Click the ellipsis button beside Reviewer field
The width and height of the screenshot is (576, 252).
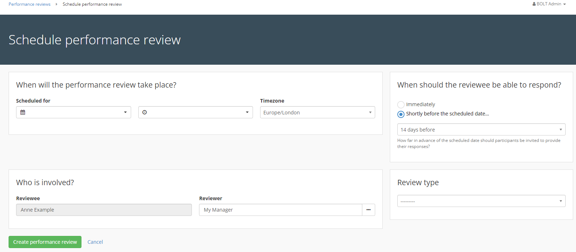coord(368,210)
